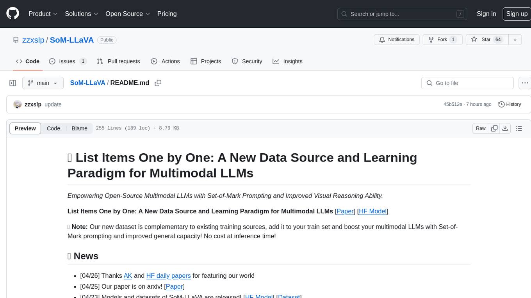Switch to the Issues tab

[68, 61]
